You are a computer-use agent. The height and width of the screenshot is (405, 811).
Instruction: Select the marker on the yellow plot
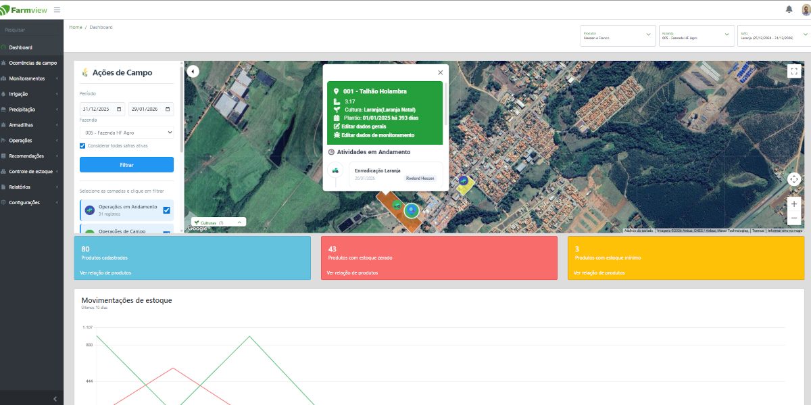click(x=463, y=181)
